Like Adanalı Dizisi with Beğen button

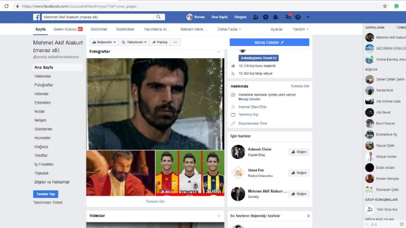[299, 152]
